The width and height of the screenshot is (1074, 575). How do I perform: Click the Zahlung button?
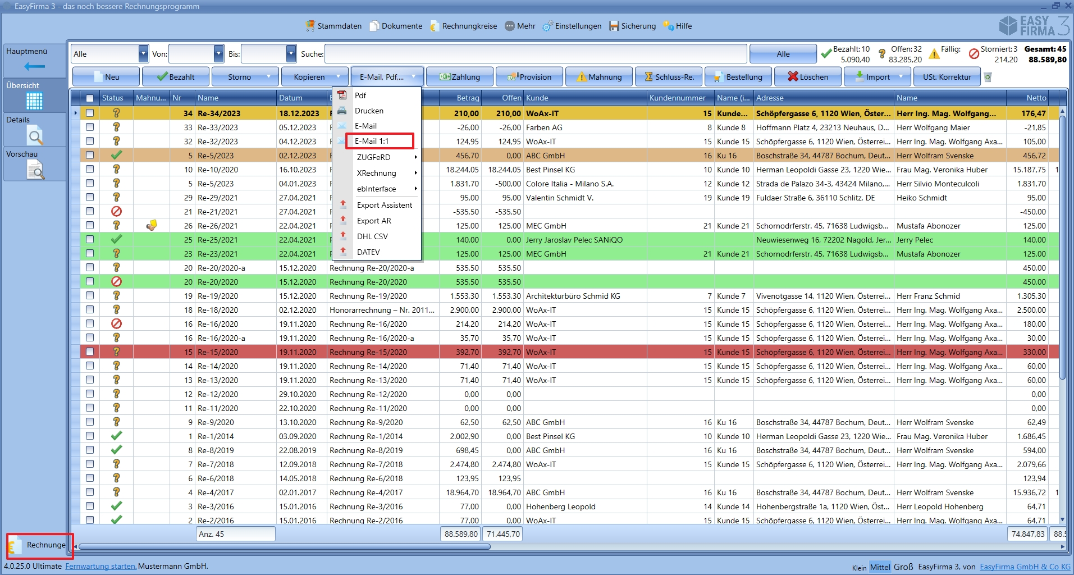pos(460,77)
